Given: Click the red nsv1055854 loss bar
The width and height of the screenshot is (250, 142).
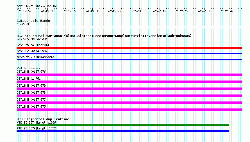Looking at the screenshot, I should 129,48.
